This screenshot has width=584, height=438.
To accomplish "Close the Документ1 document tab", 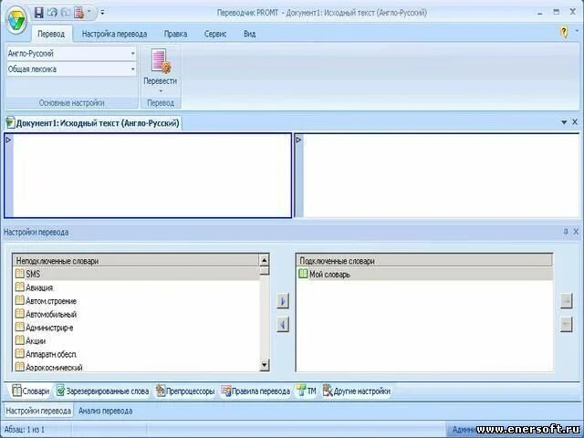I will click(x=575, y=121).
